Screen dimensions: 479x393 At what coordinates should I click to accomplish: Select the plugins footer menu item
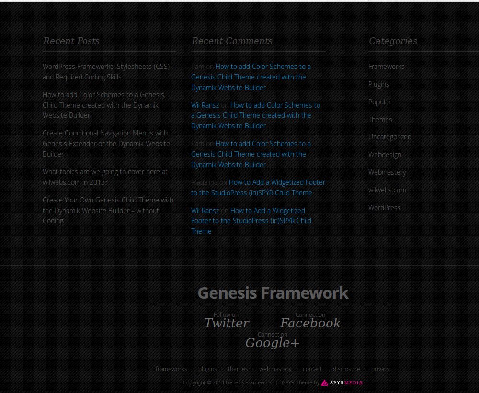click(207, 369)
